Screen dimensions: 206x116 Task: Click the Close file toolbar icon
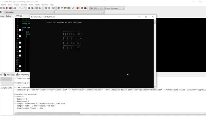tap(7, 8)
